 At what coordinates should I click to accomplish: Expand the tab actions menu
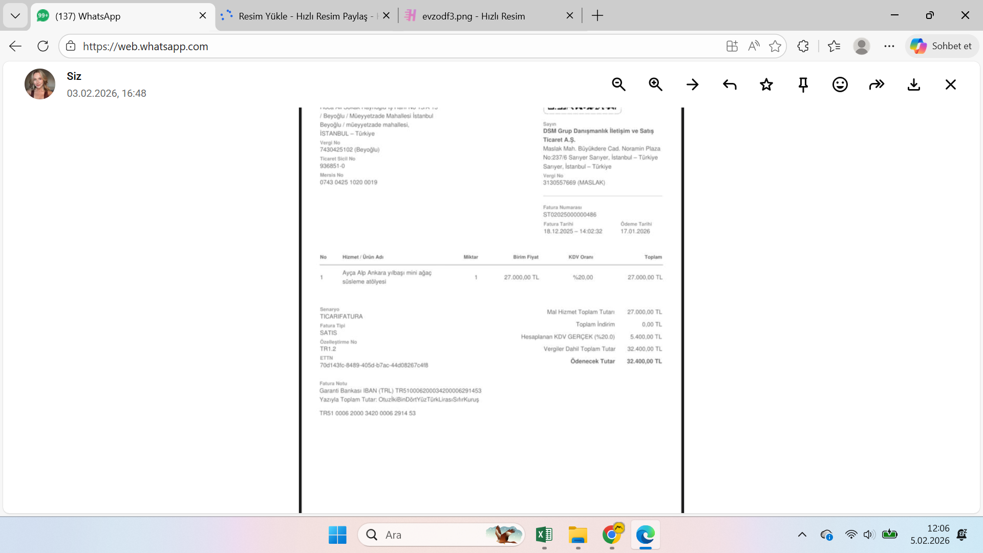tap(15, 16)
